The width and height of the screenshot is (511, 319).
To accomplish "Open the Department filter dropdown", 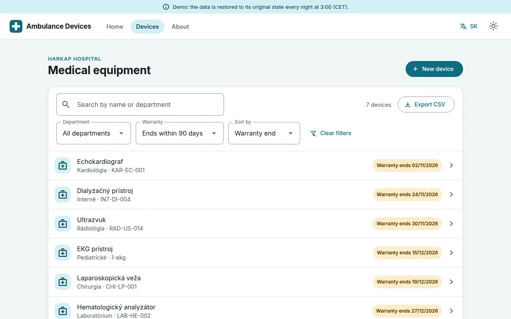I will tap(93, 133).
